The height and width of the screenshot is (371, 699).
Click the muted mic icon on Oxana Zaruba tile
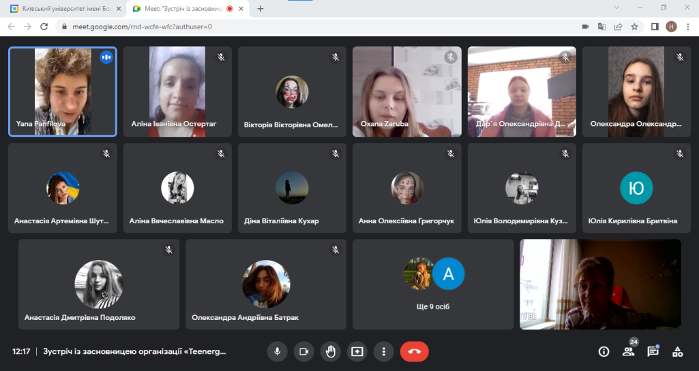click(x=451, y=57)
